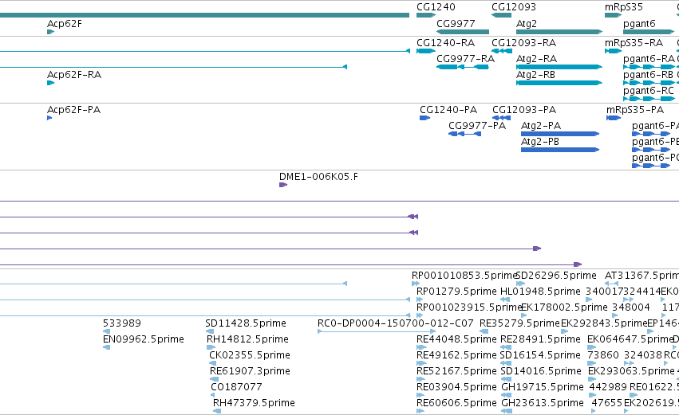Click the SD14016.5prime EST label
Viewport: 679px width, 415px height.
540,371
